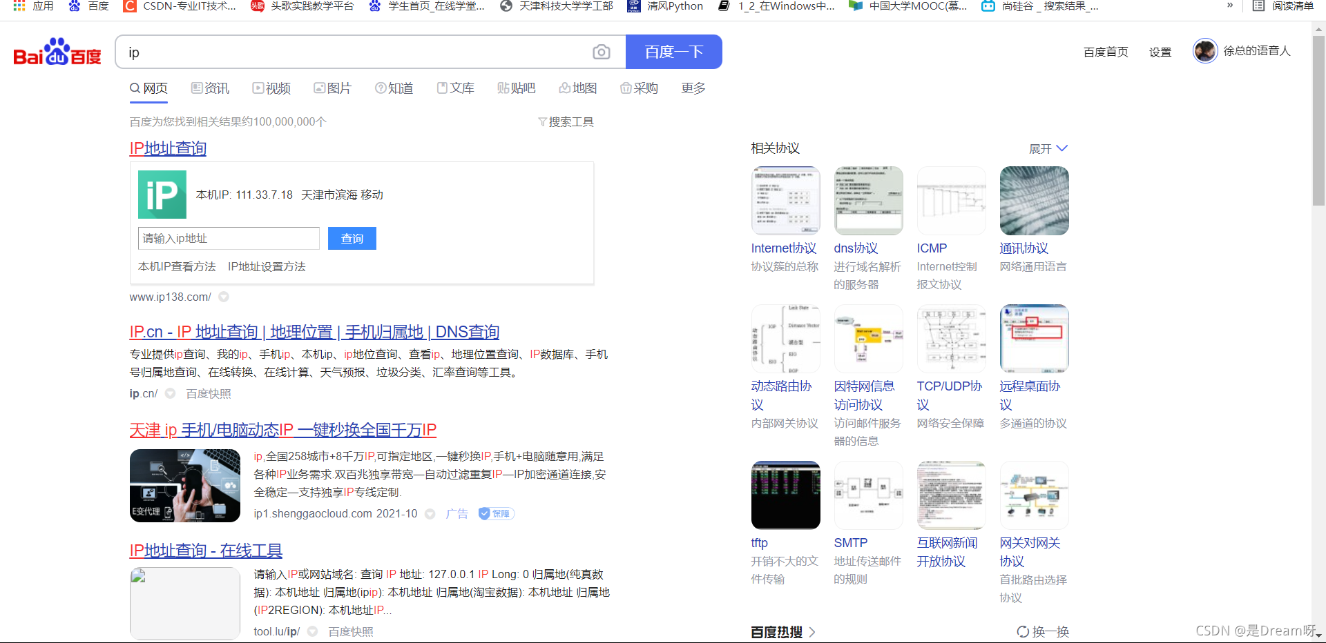Click IP地址设置方法 link

click(267, 267)
